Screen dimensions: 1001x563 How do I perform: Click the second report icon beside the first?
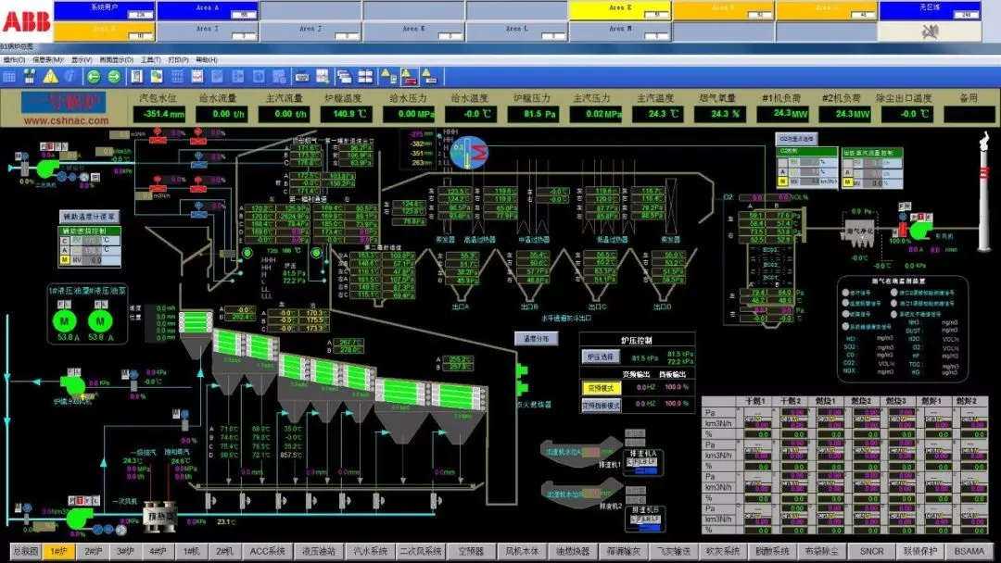[x=157, y=77]
